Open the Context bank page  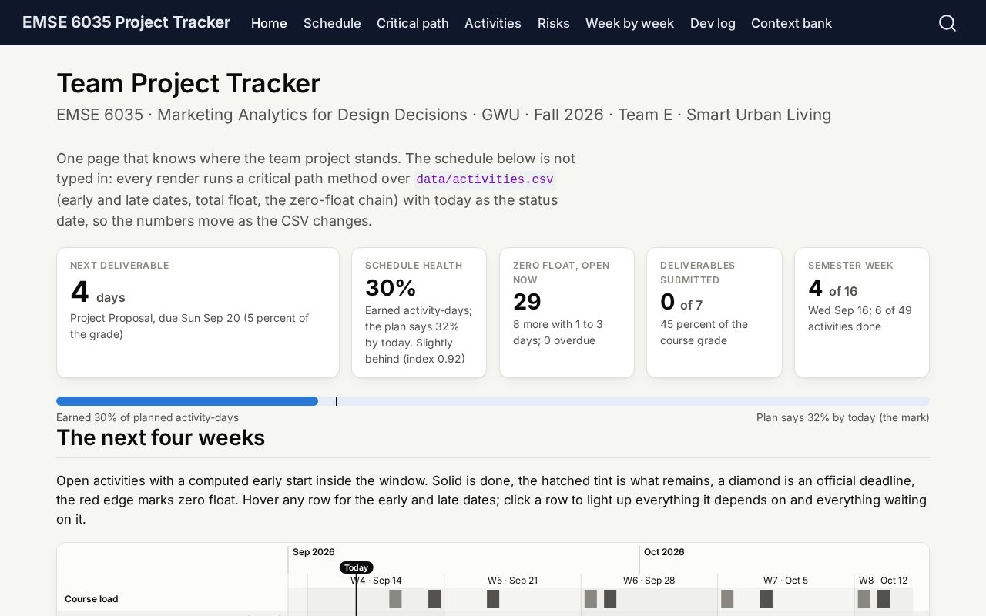791,23
